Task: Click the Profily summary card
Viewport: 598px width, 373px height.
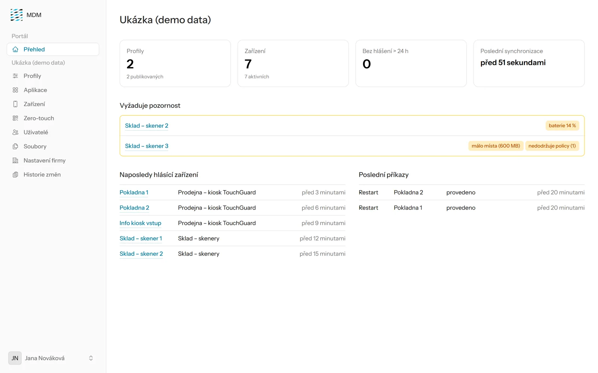Action: (x=175, y=63)
